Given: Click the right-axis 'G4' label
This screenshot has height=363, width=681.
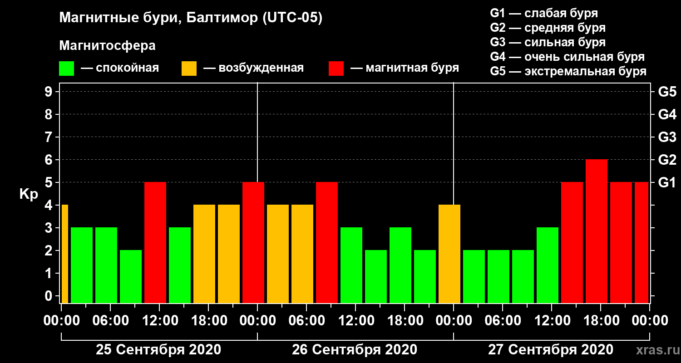Looking at the screenshot, I should (667, 114).
